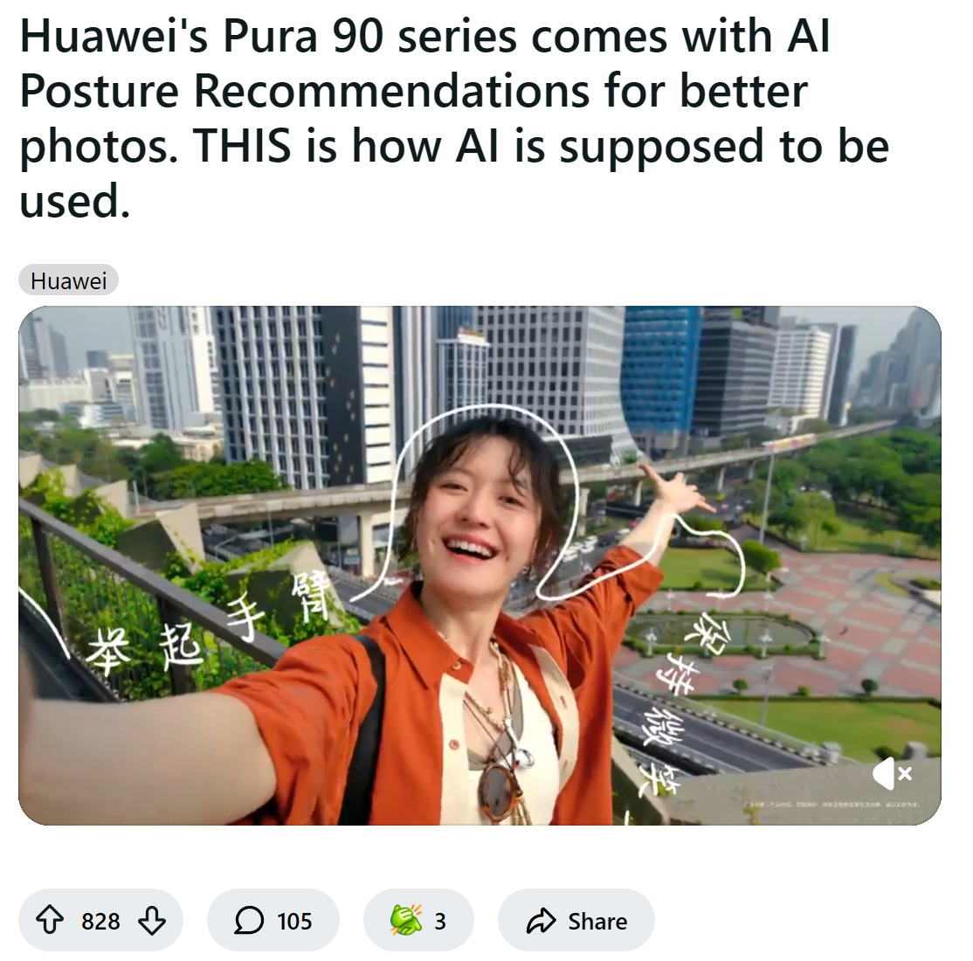
Task: Open the post via its title text
Action: 455,118
